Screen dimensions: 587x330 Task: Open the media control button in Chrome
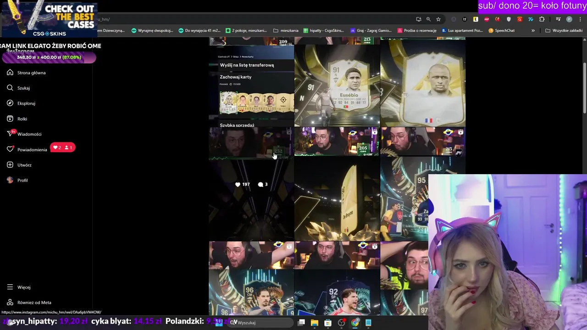(x=558, y=19)
